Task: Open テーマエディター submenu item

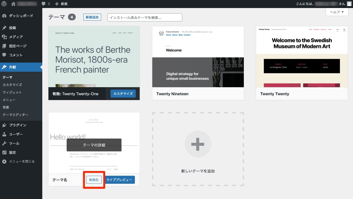Action: (x=16, y=115)
